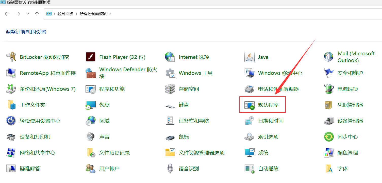Open the 程序和功能 icon

pos(91,89)
